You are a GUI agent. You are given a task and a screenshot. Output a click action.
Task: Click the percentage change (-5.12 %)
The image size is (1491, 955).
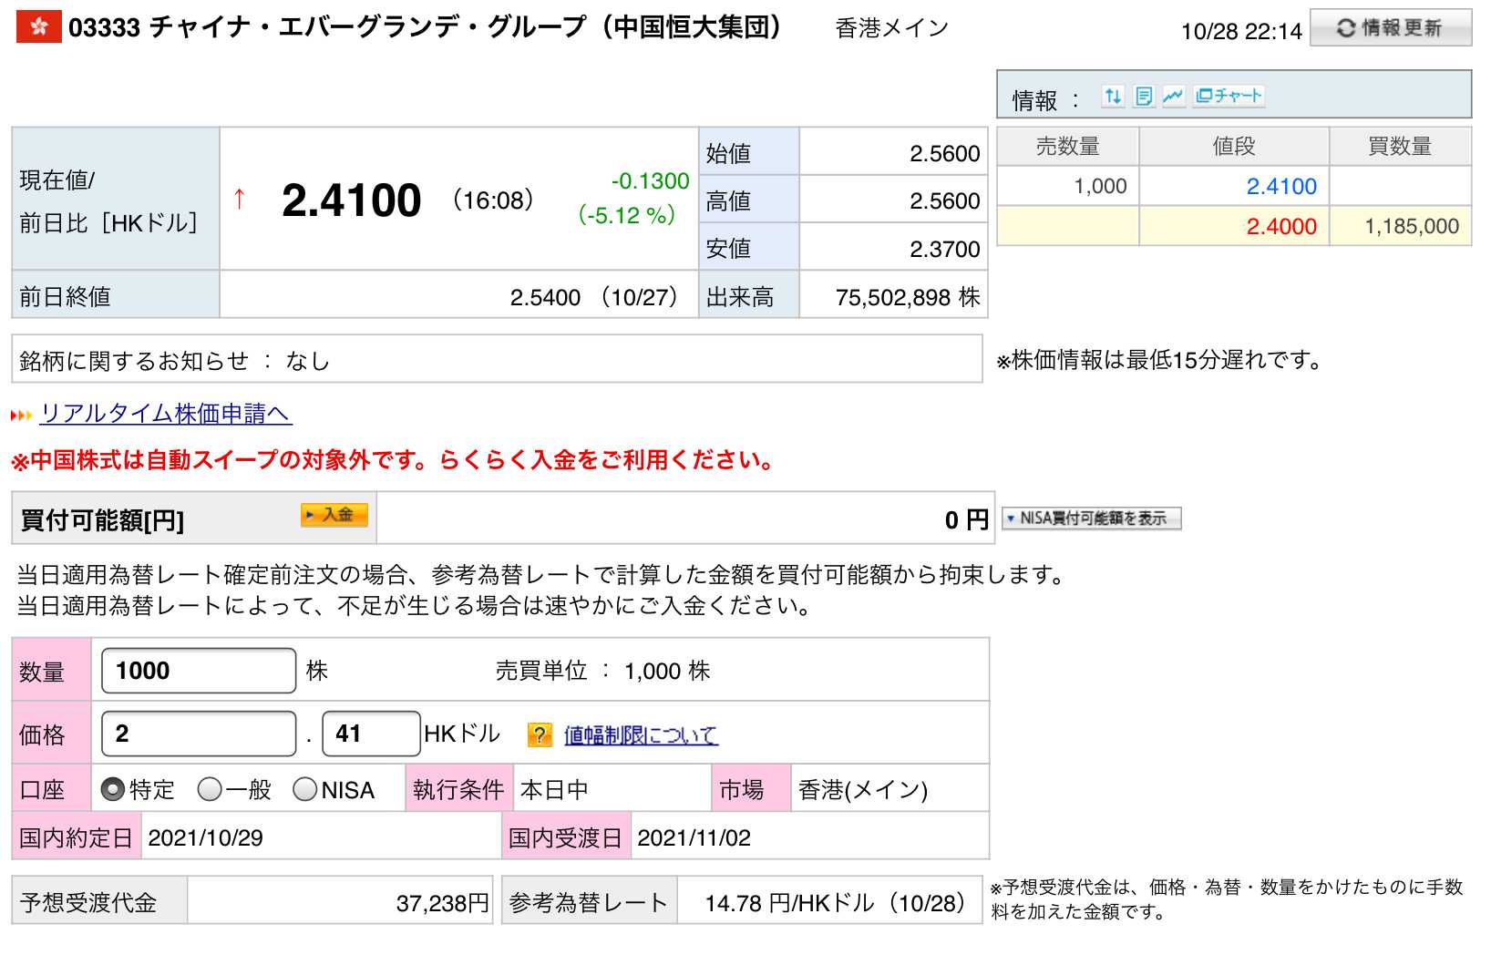pyautogui.click(x=627, y=216)
